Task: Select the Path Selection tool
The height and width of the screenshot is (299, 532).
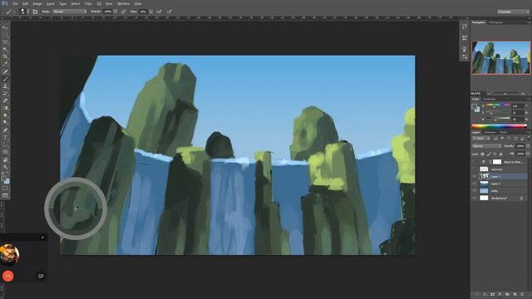Action: pyautogui.click(x=5, y=145)
